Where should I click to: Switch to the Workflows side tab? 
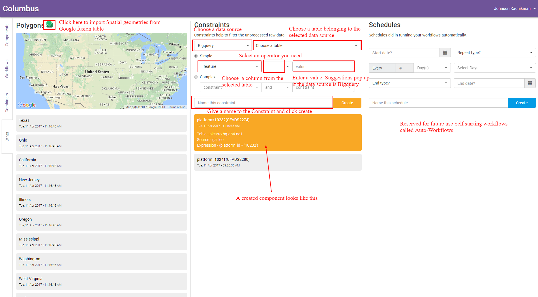tap(7, 69)
